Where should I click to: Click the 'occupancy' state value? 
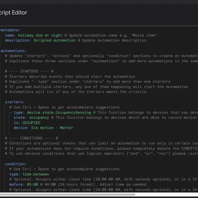39,117
